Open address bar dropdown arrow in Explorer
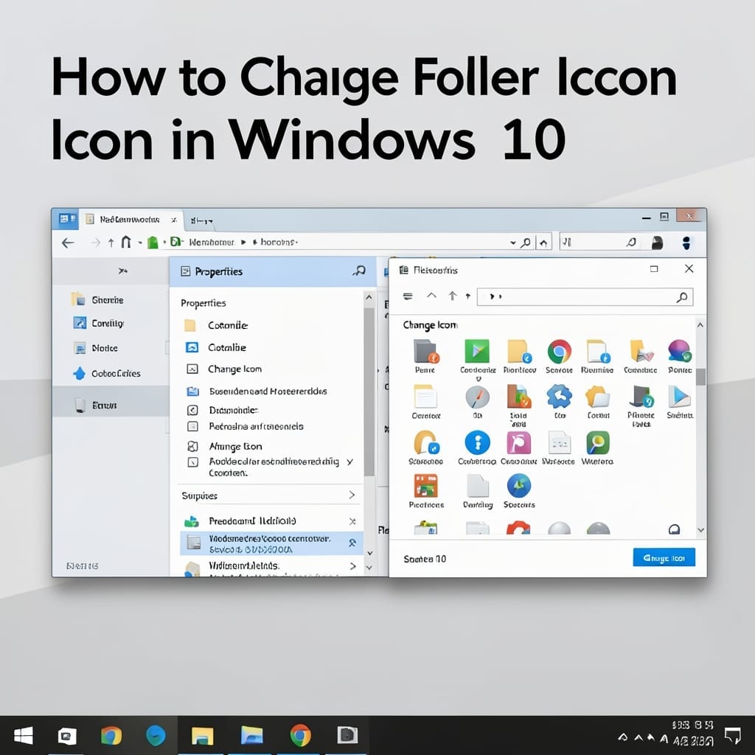 pos(513,243)
